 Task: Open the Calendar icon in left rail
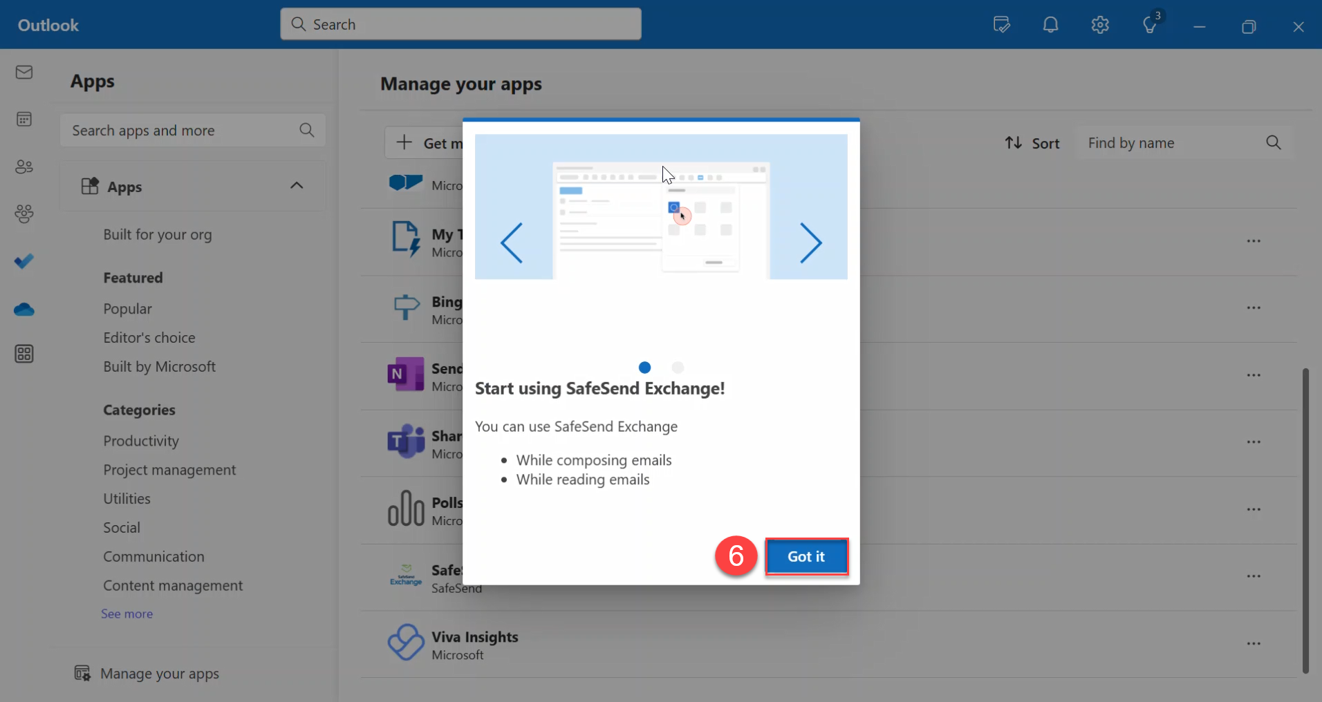(24, 120)
